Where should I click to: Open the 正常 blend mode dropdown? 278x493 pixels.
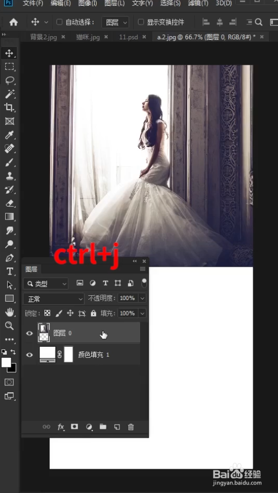pos(53,298)
